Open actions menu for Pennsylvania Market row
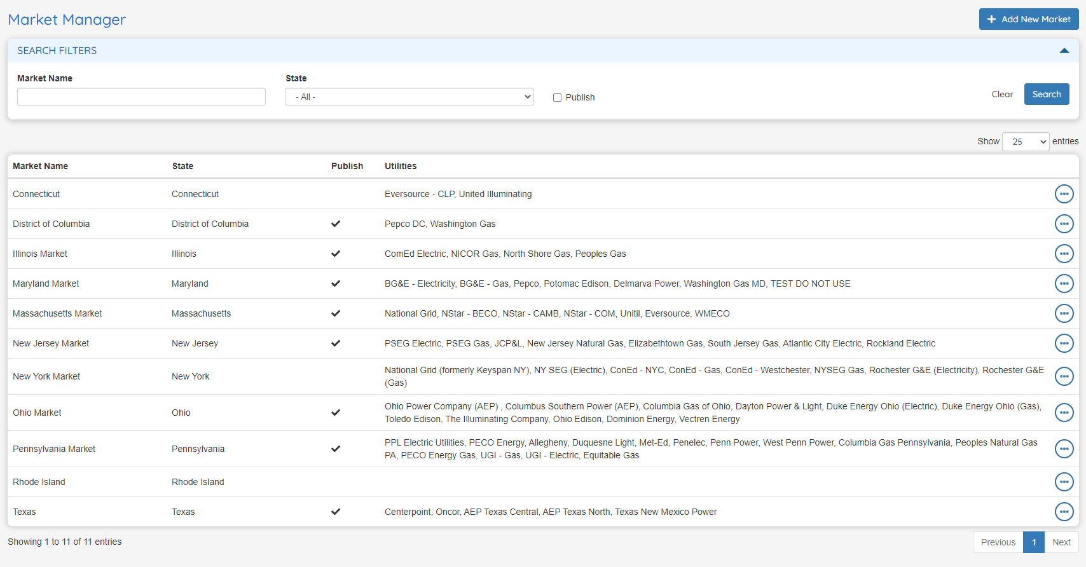The width and height of the screenshot is (1086, 567). (1064, 449)
